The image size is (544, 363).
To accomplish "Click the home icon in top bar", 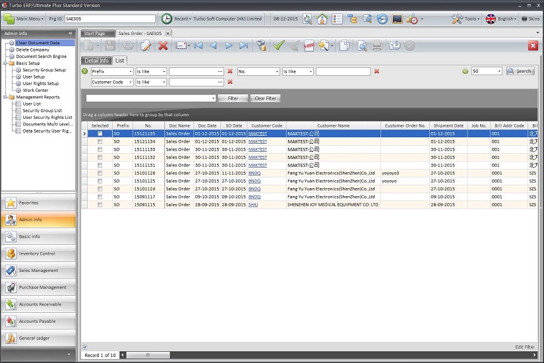I will click(x=322, y=18).
